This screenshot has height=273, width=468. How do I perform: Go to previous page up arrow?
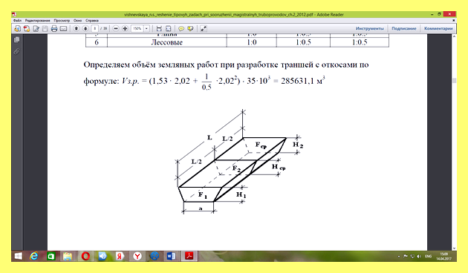pyautogui.click(x=76, y=29)
